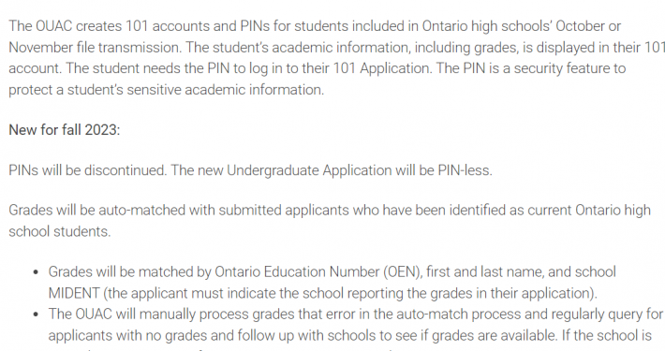Click the "(OEN)" abbreviation

click(403, 272)
